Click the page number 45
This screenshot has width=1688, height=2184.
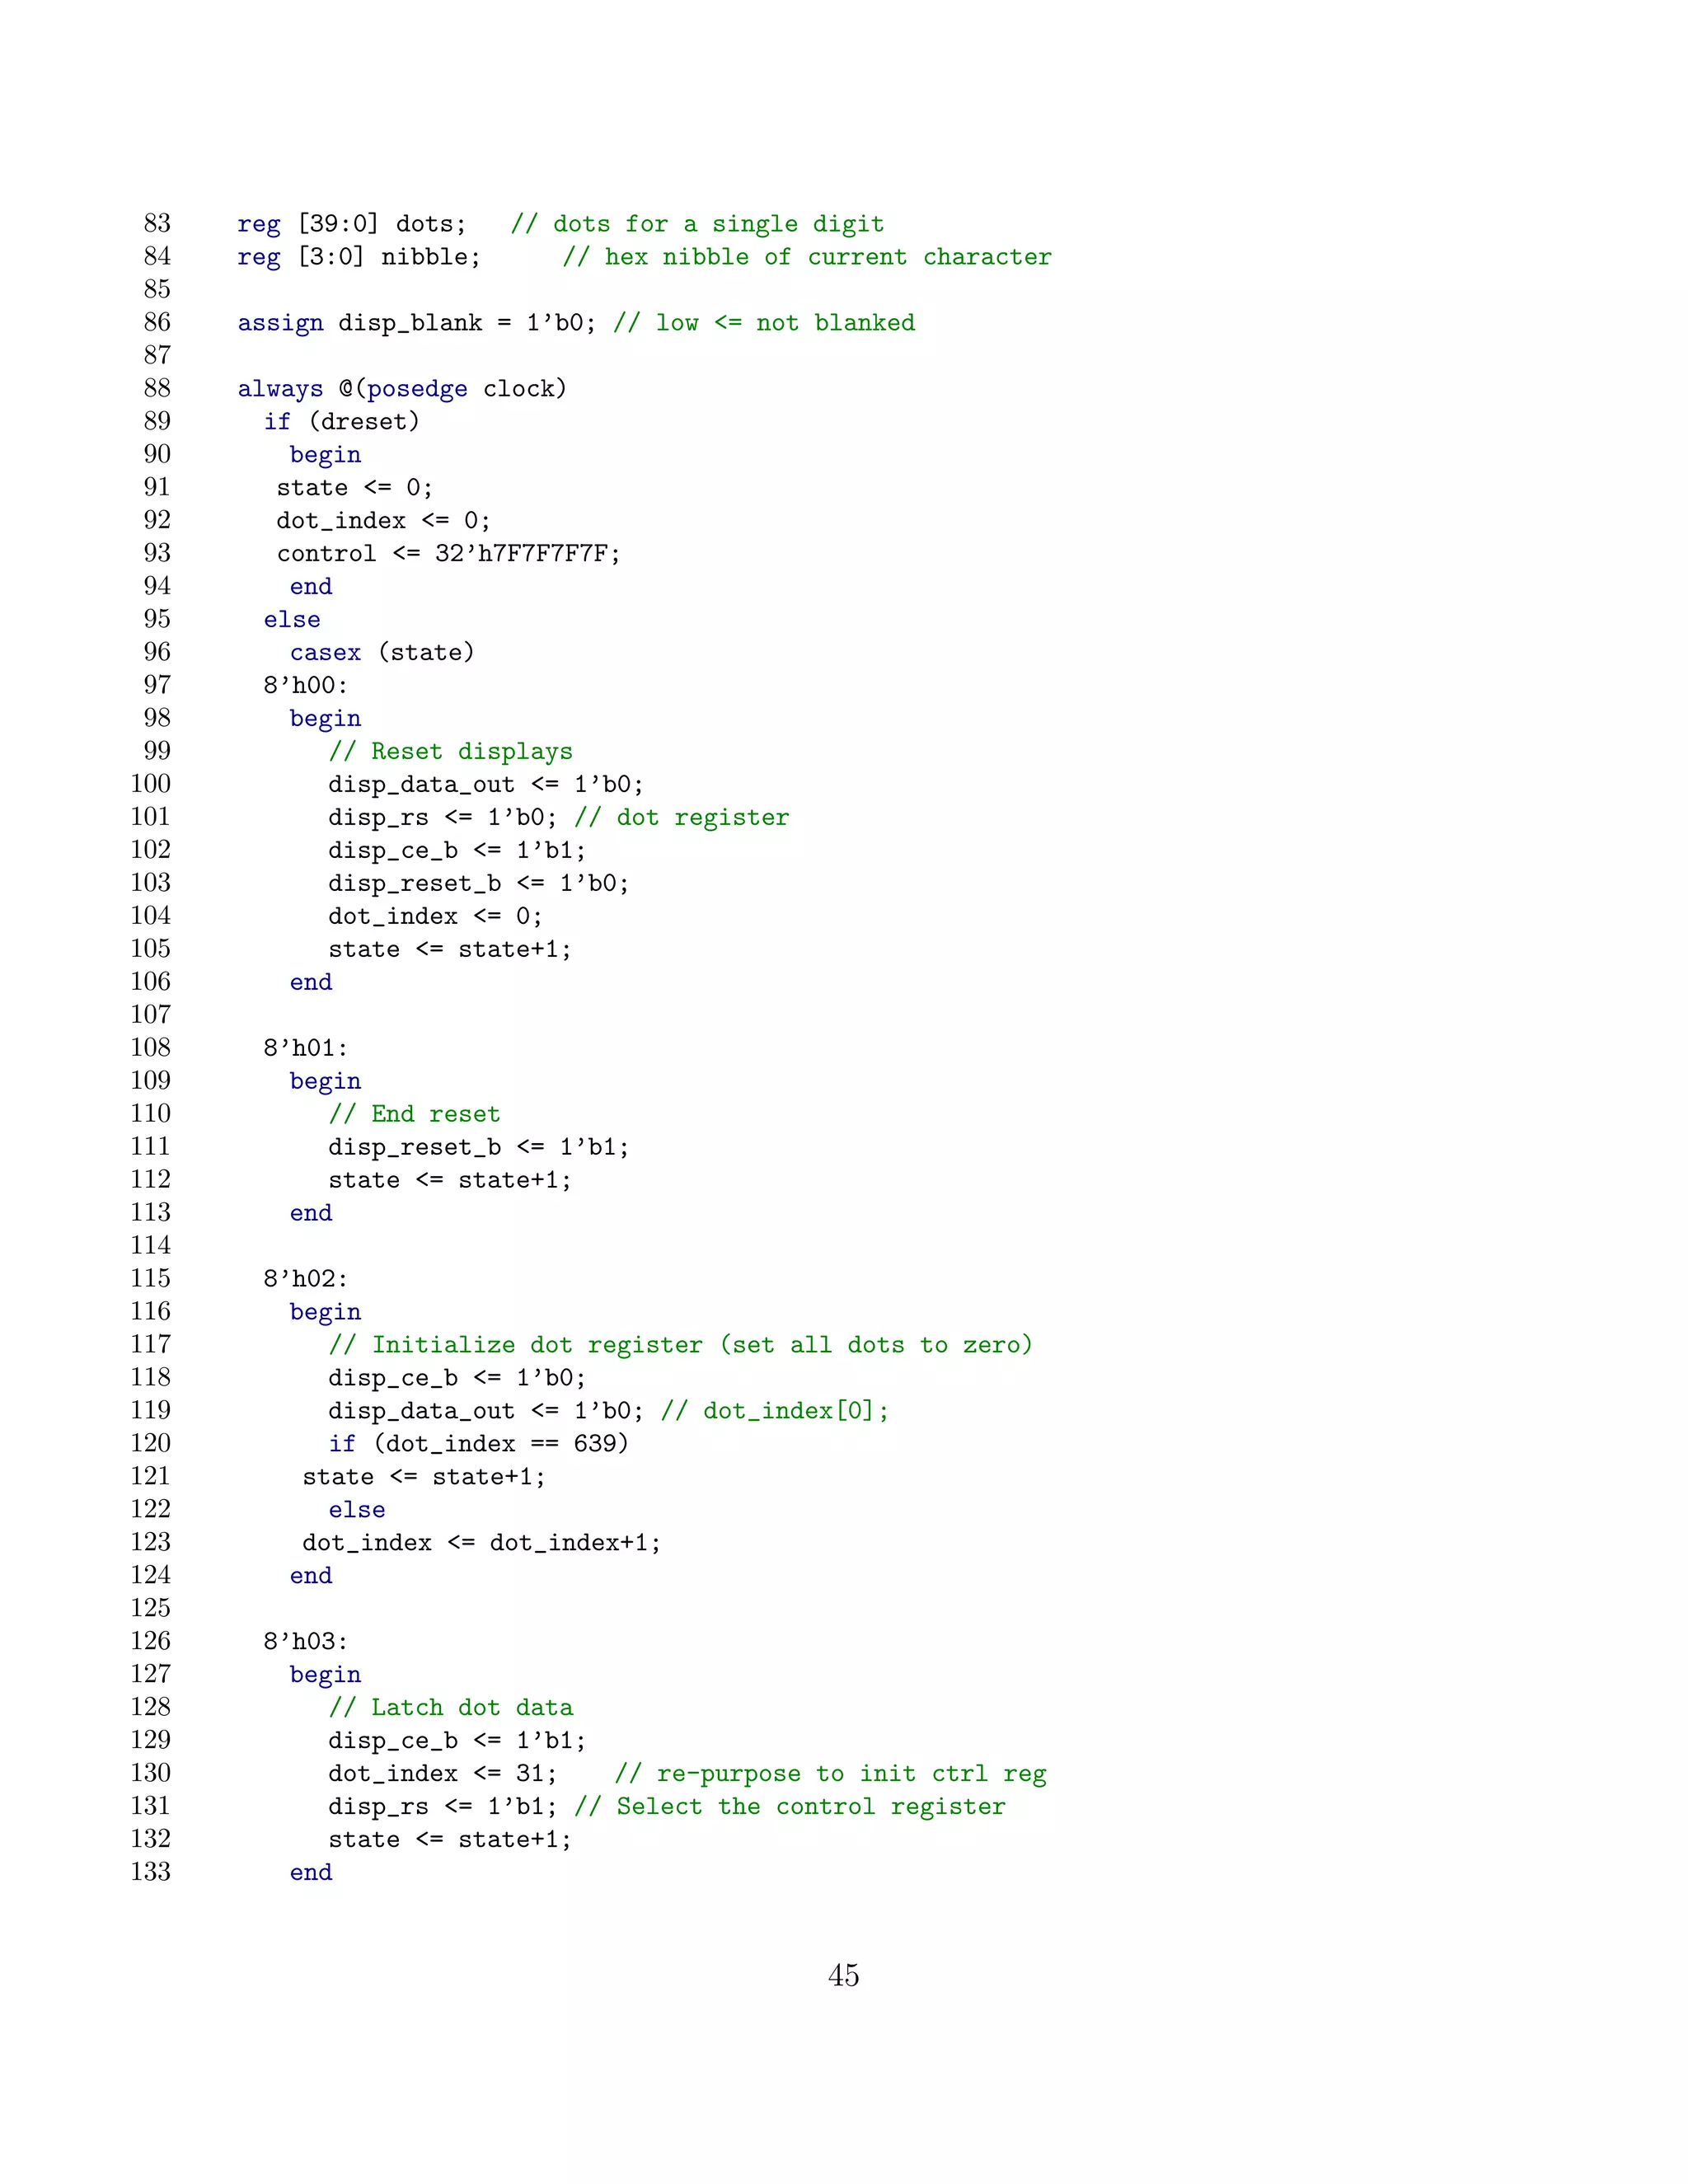click(844, 1976)
